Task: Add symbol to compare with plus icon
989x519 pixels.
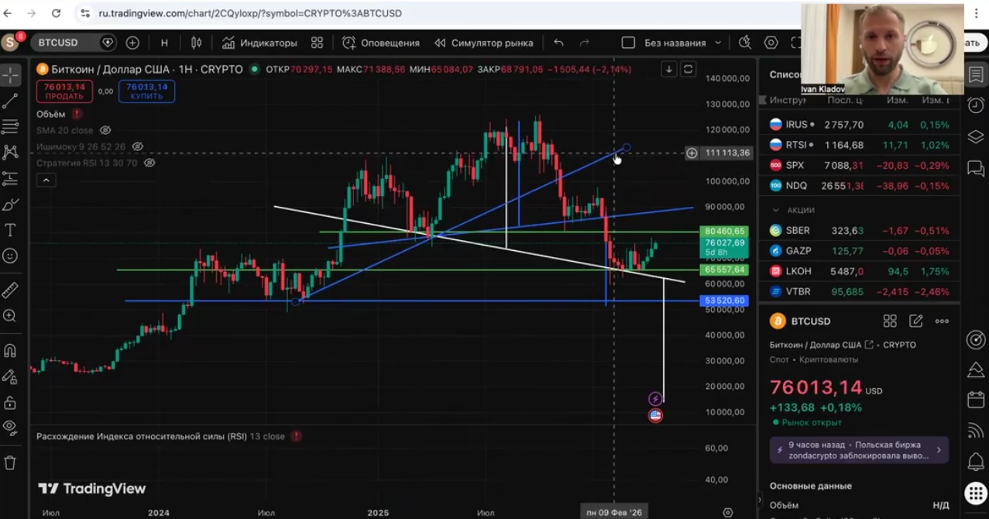Action: coord(132,43)
